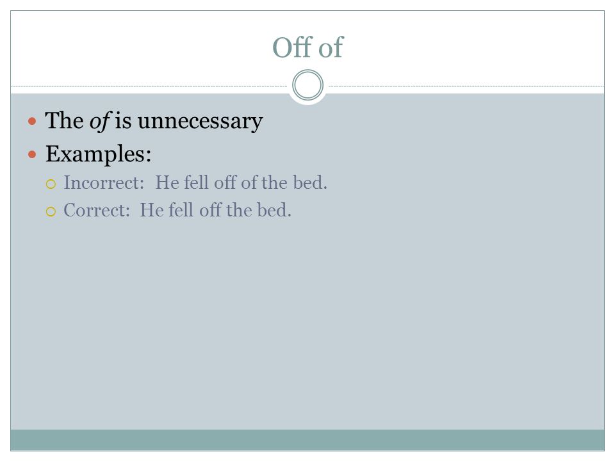The height and width of the screenshot is (461, 615).
Task: Click the yellow ring bullet beside "Correct"
Action: tap(51, 212)
